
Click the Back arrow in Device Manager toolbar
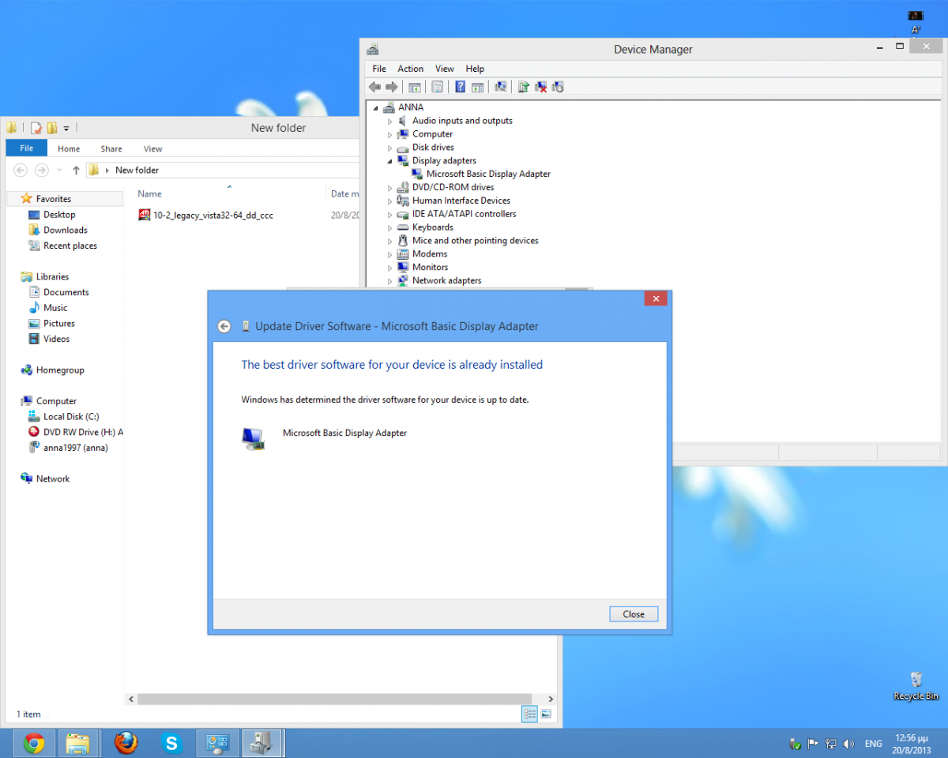374,87
